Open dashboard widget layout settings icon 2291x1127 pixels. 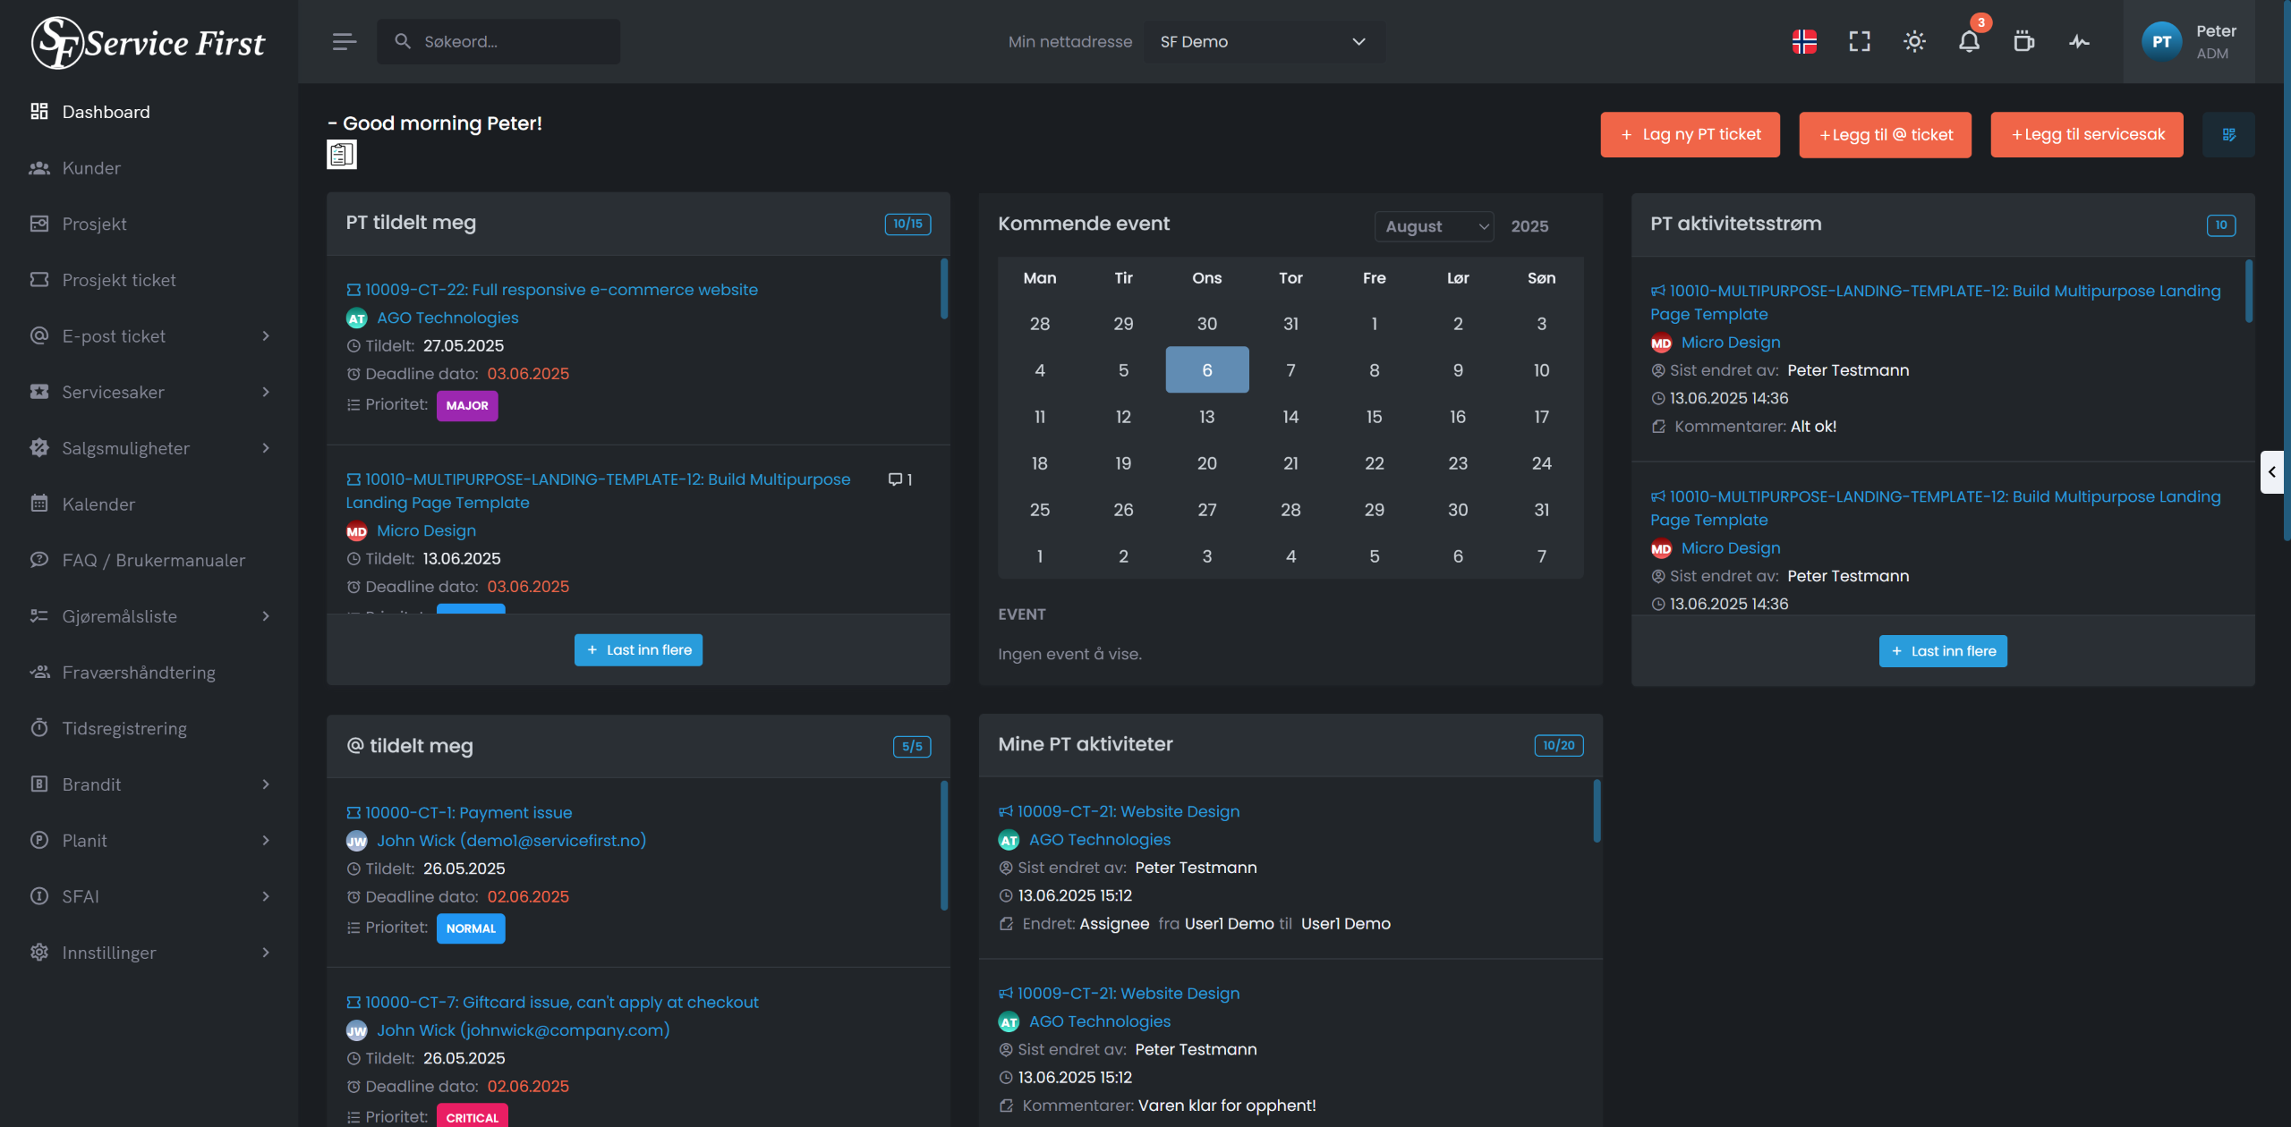pyautogui.click(x=2228, y=134)
